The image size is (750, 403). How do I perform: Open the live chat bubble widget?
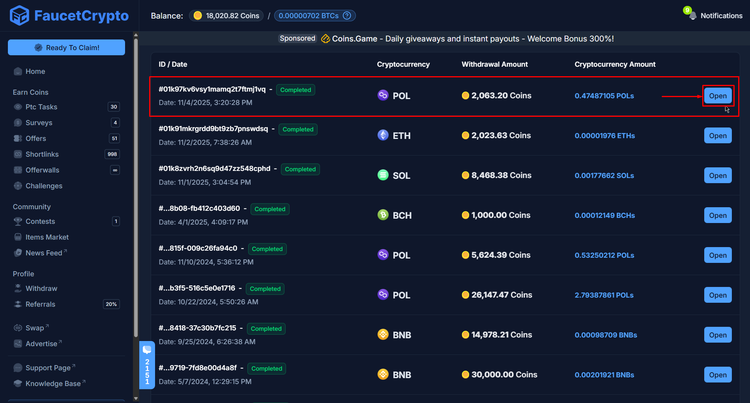tap(147, 350)
